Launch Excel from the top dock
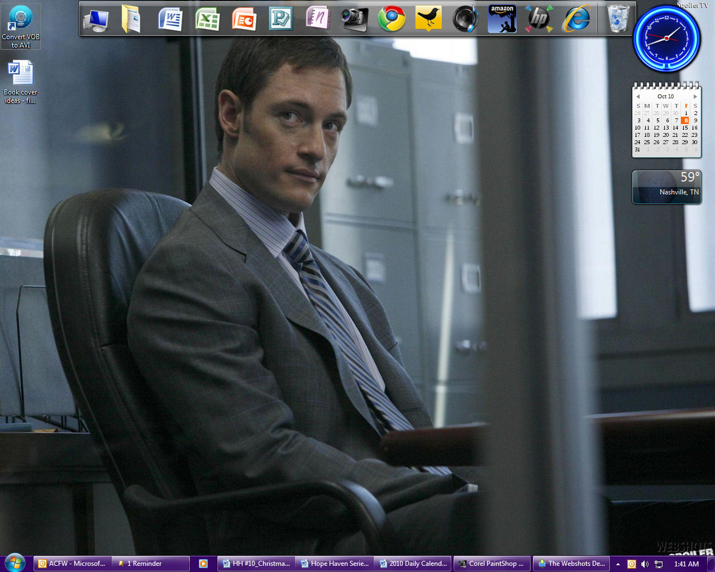The height and width of the screenshot is (572, 715). point(207,20)
